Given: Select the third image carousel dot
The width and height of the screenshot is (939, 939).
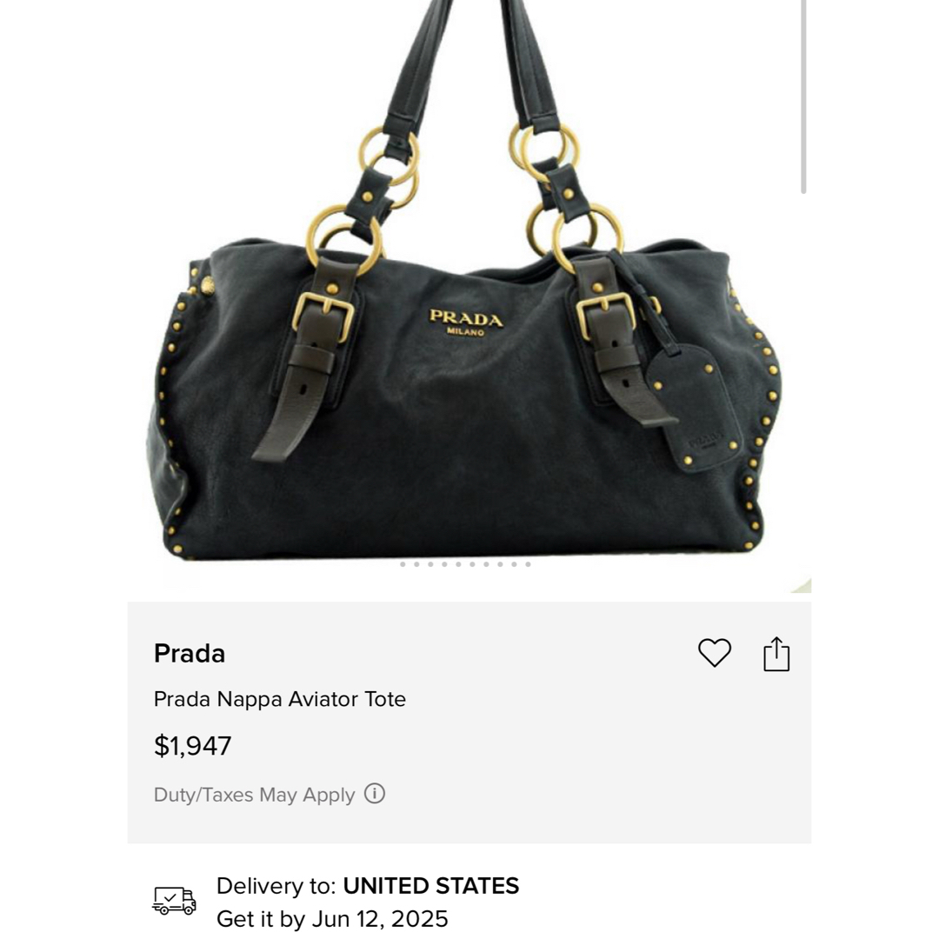Looking at the screenshot, I should pyautogui.click(x=430, y=564).
